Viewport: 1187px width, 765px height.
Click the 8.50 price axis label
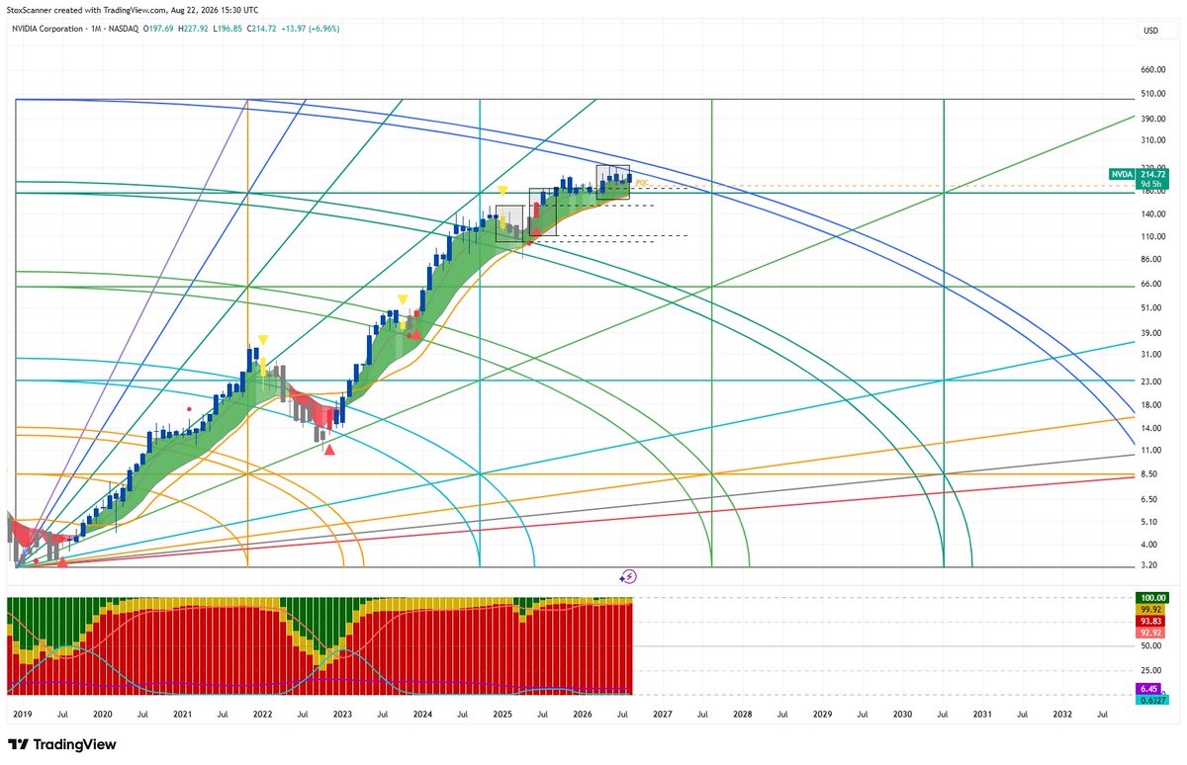point(1149,474)
